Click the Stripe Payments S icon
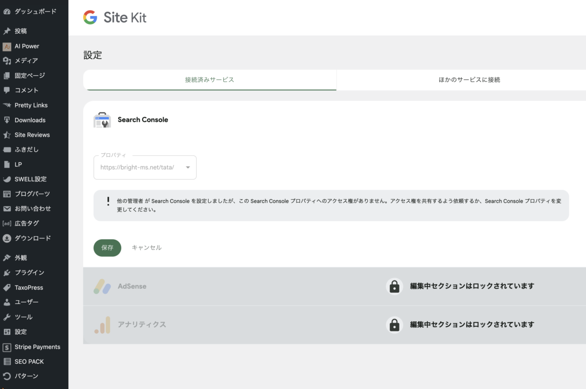The height and width of the screenshot is (389, 586). pyautogui.click(x=7, y=347)
